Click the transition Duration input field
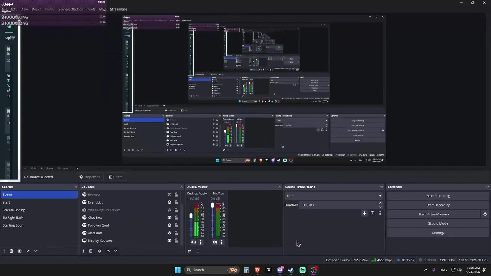This screenshot has width=491, height=276. 338,205
